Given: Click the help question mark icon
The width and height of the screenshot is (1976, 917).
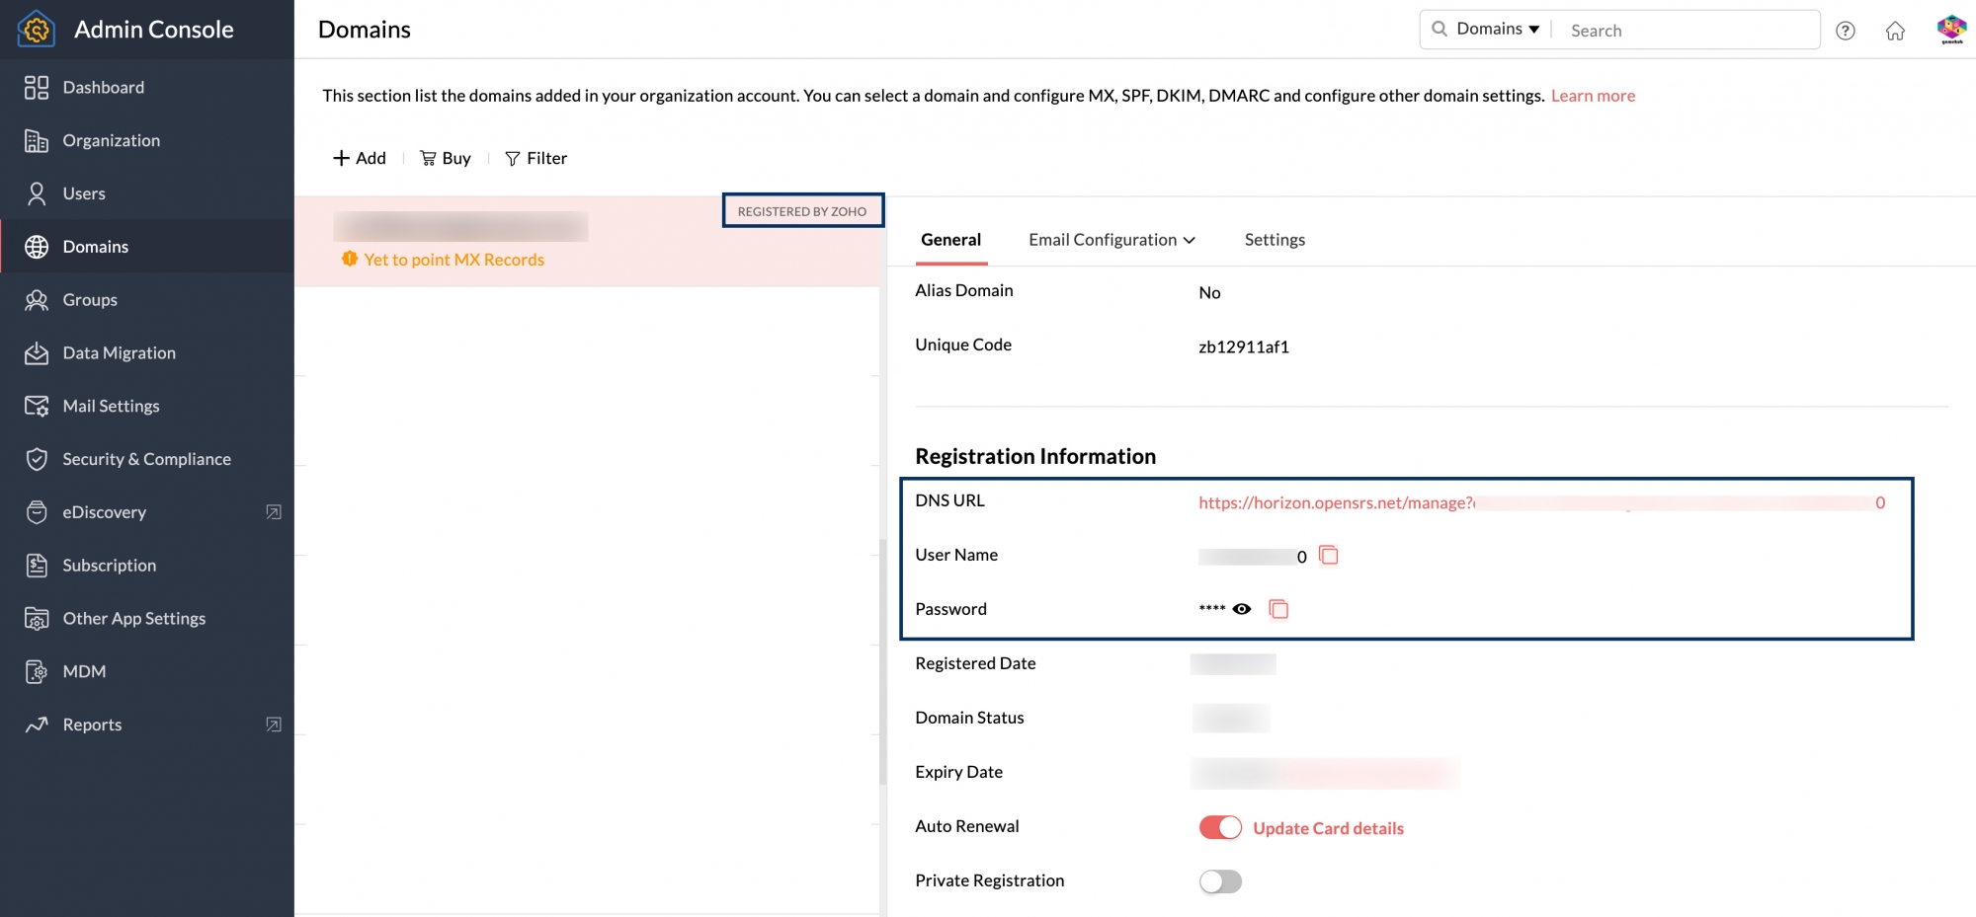Looking at the screenshot, I should coord(1845,31).
